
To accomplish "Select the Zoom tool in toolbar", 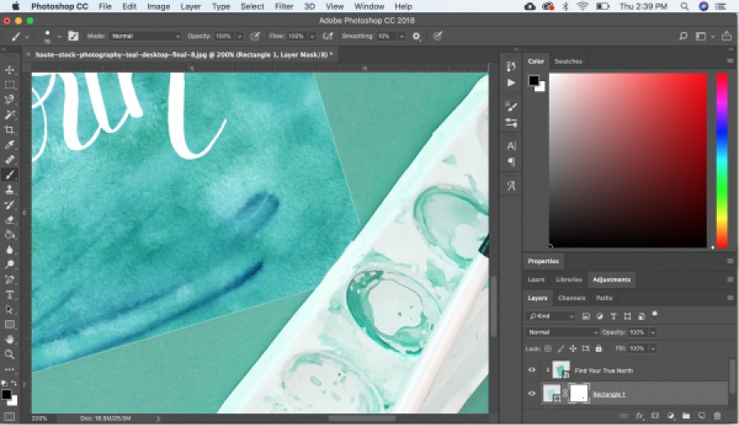I will click(10, 354).
